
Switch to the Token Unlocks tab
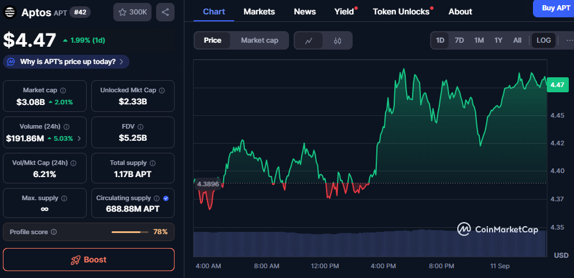(401, 12)
